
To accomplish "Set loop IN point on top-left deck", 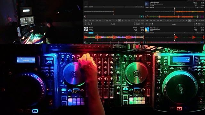I will pos(136,20).
